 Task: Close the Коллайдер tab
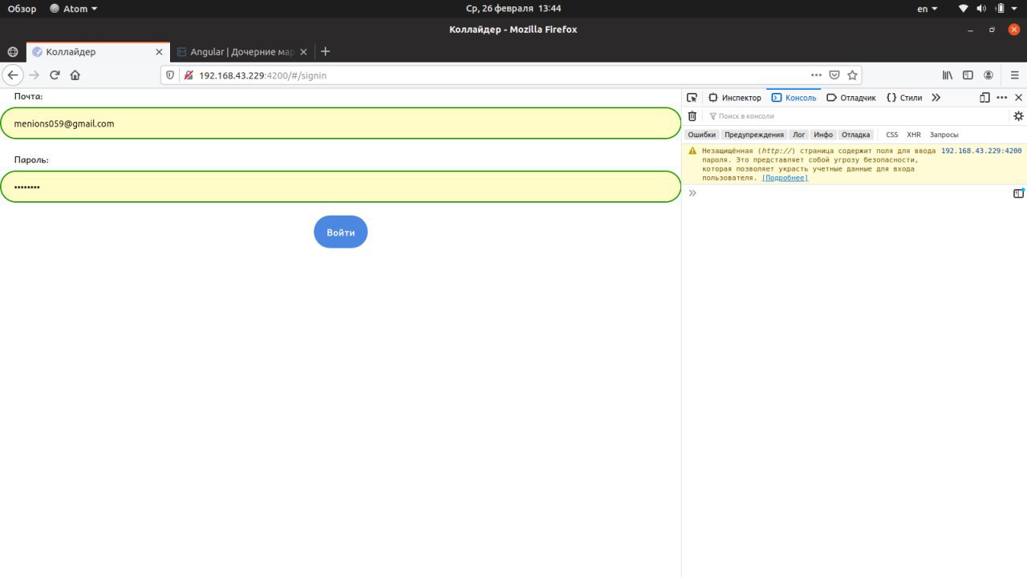pyautogui.click(x=159, y=52)
